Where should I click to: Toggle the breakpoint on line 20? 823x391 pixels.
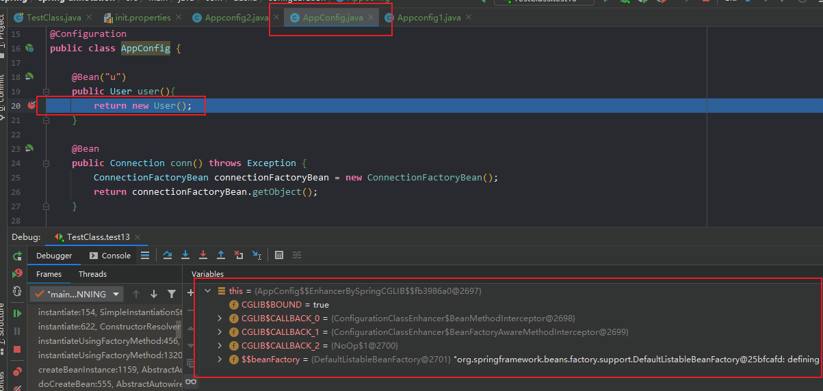[x=31, y=105]
